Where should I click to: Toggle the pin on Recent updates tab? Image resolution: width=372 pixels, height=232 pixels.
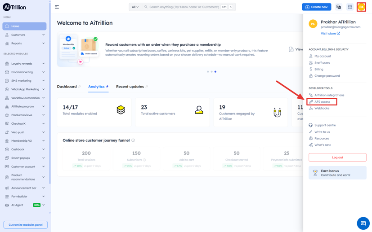click(x=147, y=87)
